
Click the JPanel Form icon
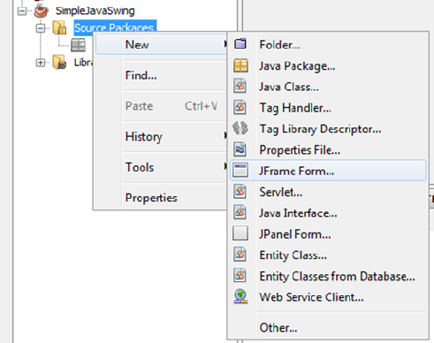point(240,233)
